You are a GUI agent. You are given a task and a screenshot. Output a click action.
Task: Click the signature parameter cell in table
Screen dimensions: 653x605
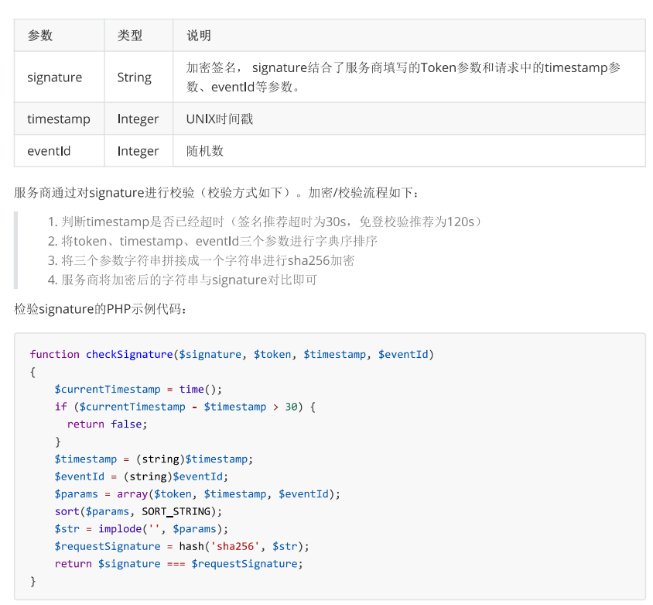pos(59,77)
